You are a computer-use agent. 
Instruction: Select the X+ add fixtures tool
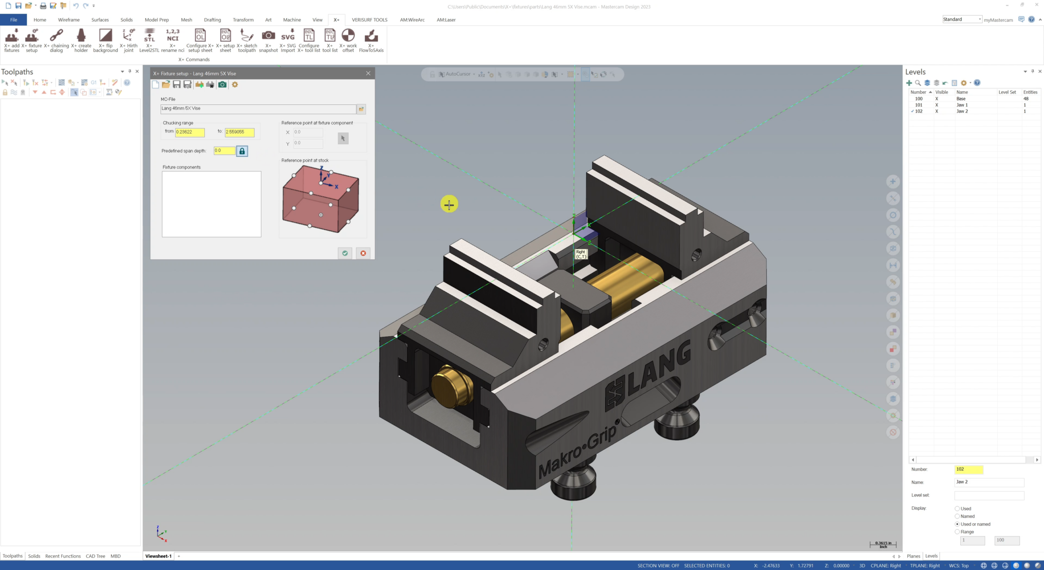point(12,41)
